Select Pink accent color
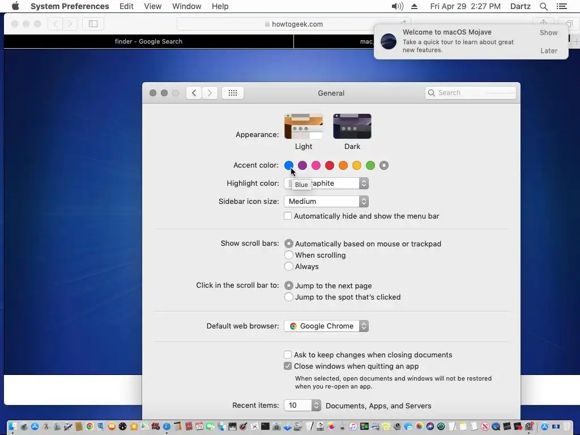The height and width of the screenshot is (435, 580). [x=316, y=165]
